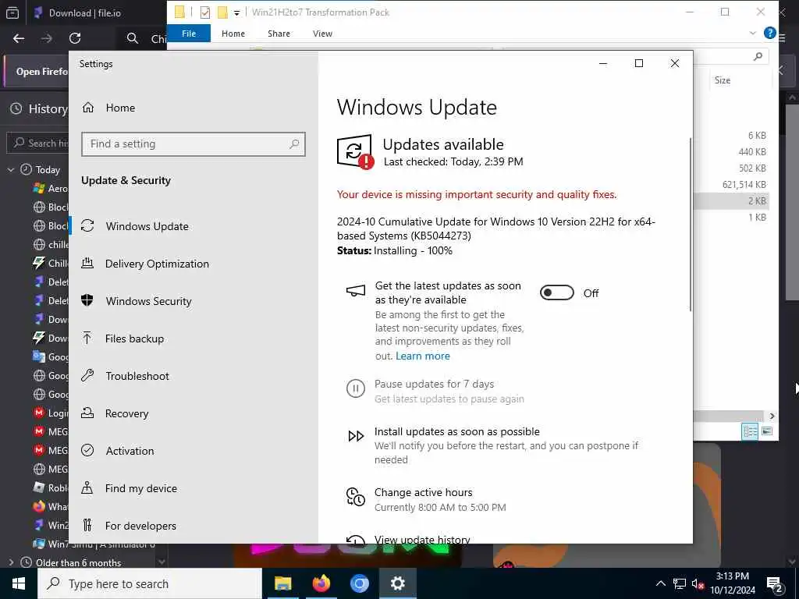This screenshot has height=599, width=799.
Task: Click Install updates as soon as possible
Action: pos(456,431)
